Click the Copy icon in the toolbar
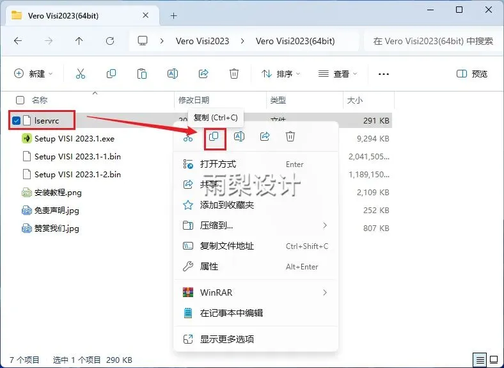Viewport: 504px width, 368px height. (111, 74)
